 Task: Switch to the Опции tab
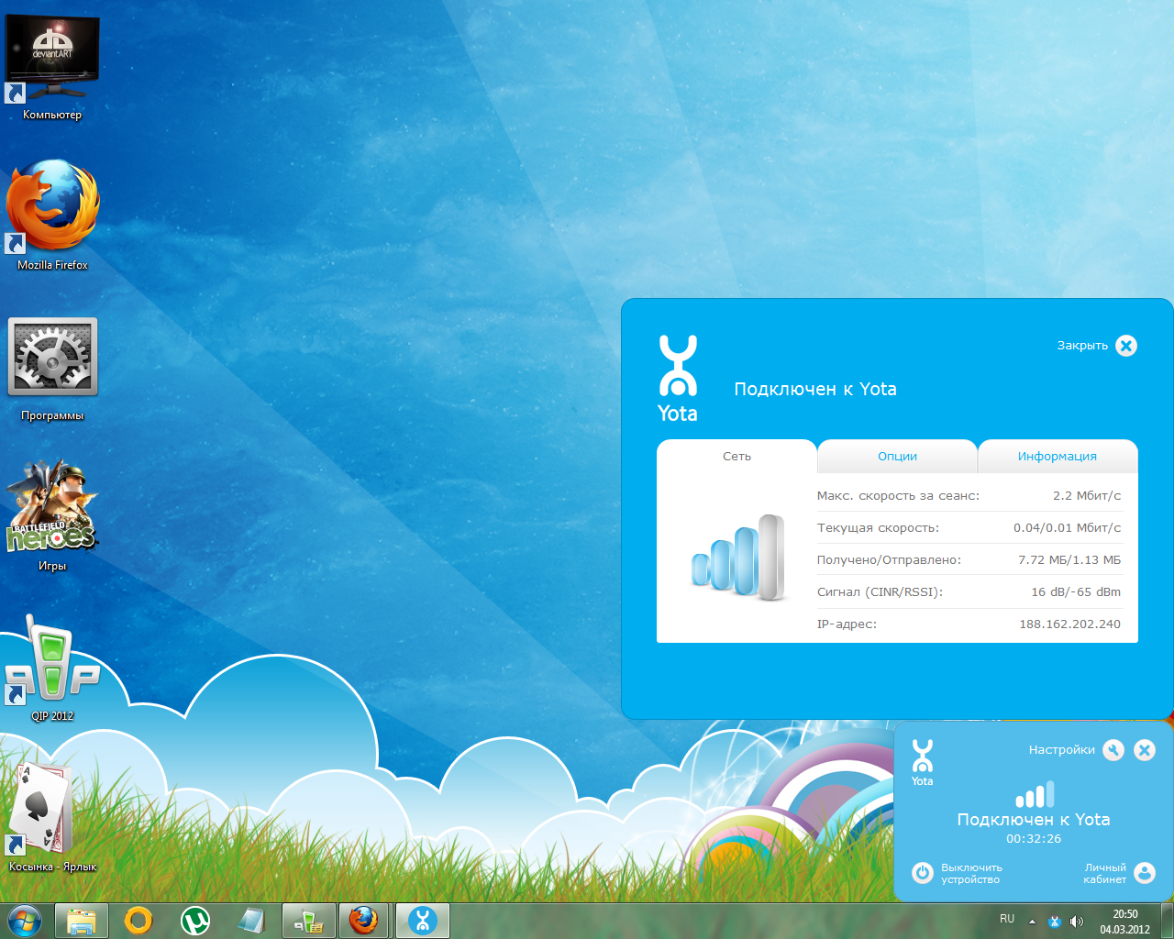897,456
